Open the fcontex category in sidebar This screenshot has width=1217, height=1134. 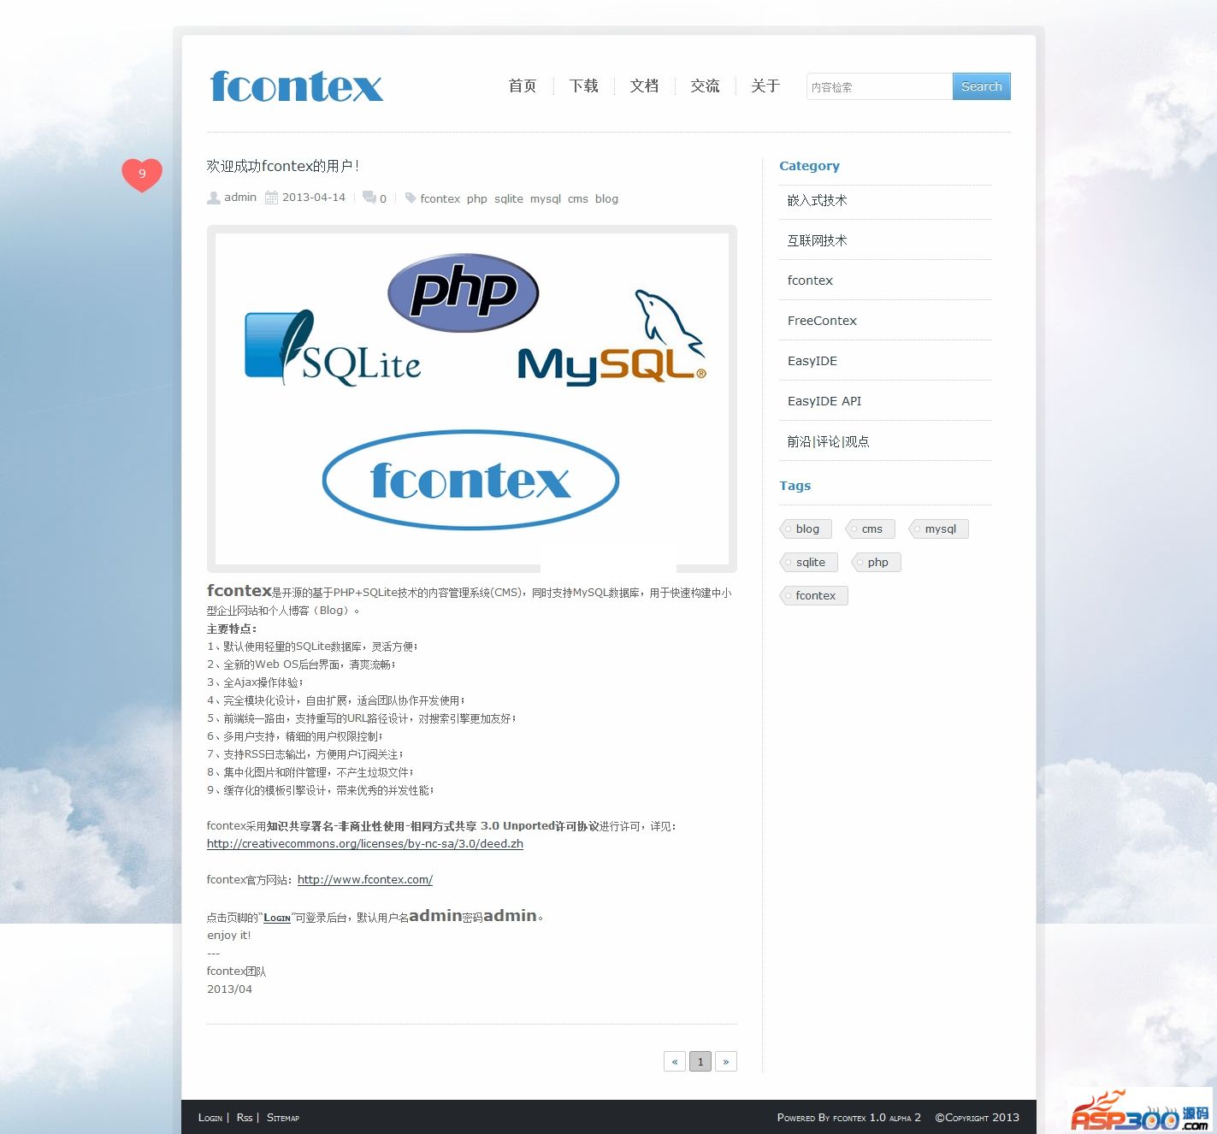810,281
